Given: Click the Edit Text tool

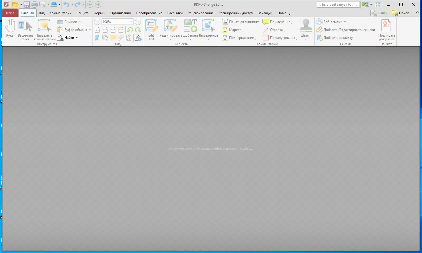Looking at the screenshot, I should pos(151,30).
